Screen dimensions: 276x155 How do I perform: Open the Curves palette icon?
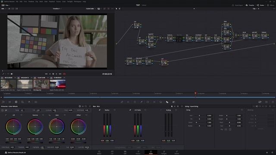(122, 102)
